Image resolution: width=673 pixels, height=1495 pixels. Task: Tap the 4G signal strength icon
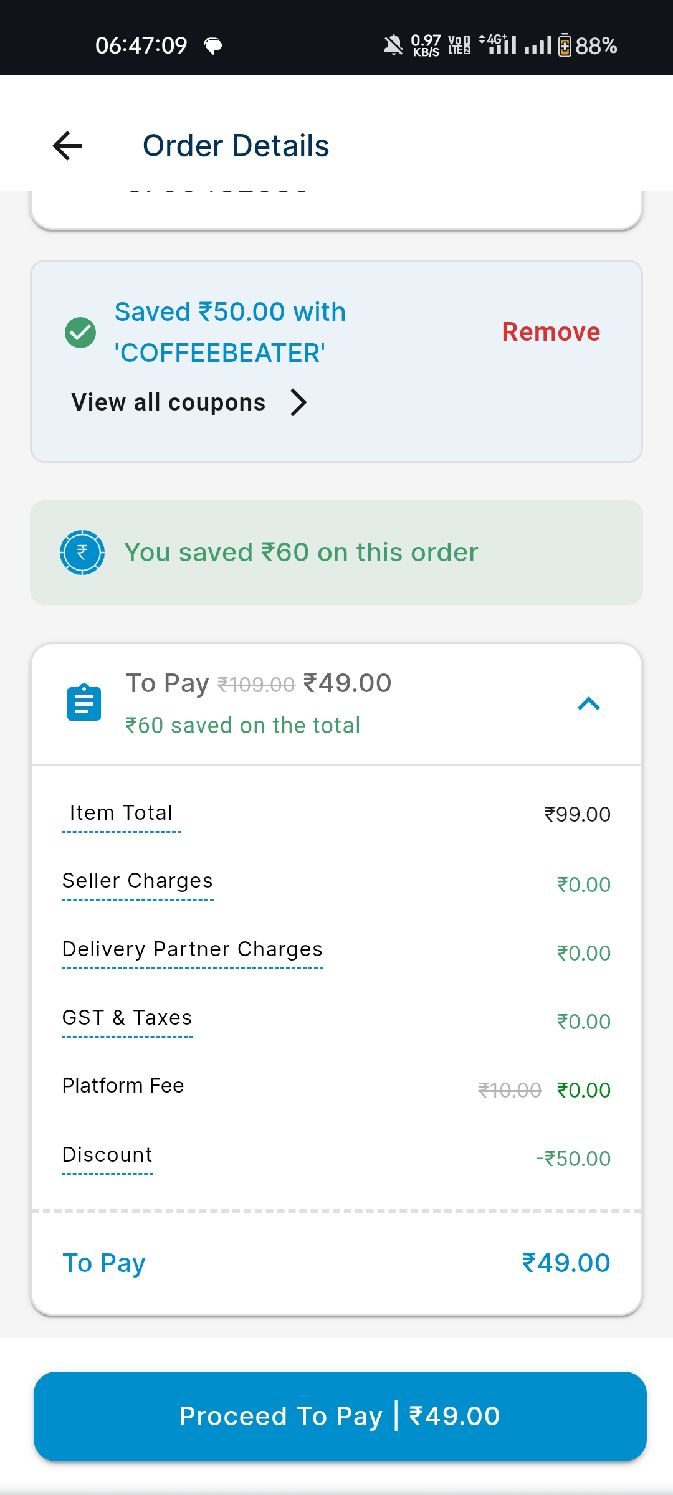[x=499, y=44]
